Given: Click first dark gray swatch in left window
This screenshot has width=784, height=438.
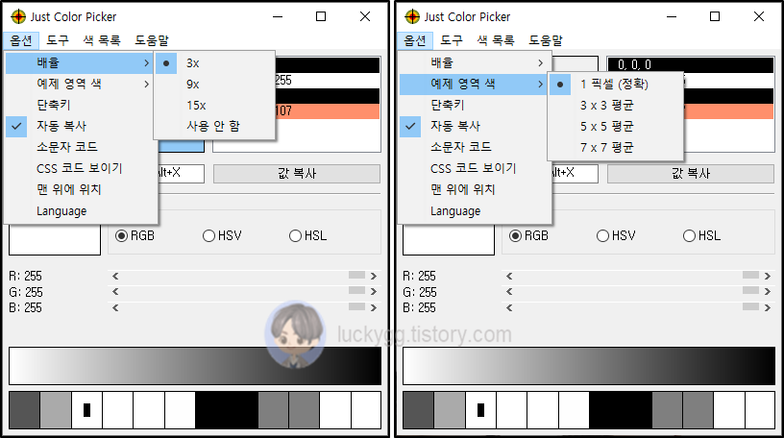Looking at the screenshot, I should [x=25, y=410].
